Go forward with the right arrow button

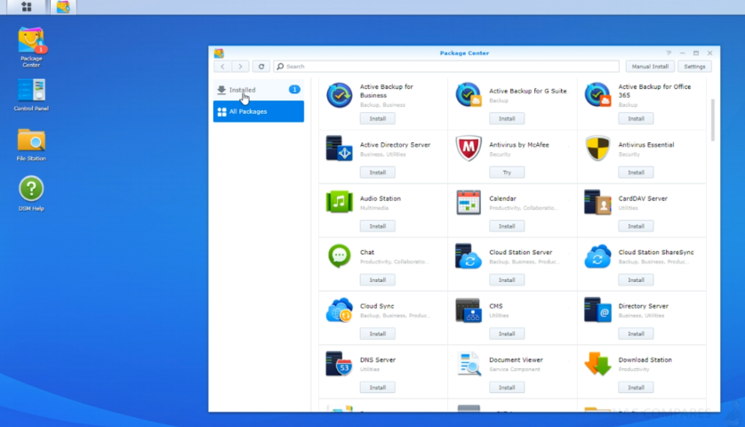tap(240, 67)
